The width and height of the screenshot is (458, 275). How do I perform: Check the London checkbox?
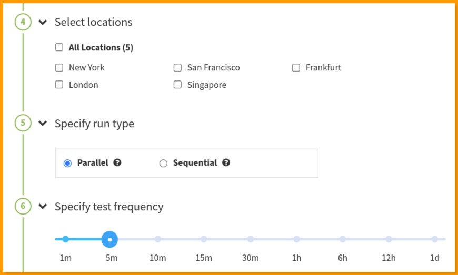pyautogui.click(x=59, y=85)
